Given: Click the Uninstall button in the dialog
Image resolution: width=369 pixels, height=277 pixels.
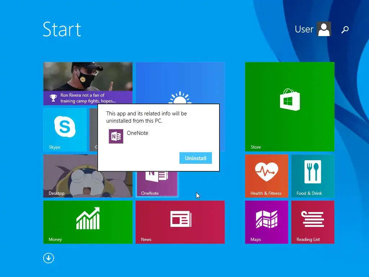Looking at the screenshot, I should 196,158.
